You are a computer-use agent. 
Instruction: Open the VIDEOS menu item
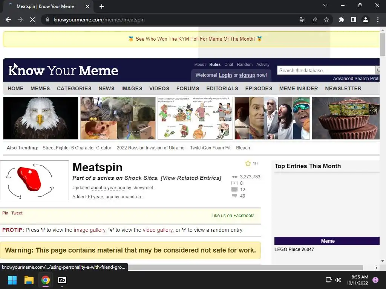tap(159, 88)
